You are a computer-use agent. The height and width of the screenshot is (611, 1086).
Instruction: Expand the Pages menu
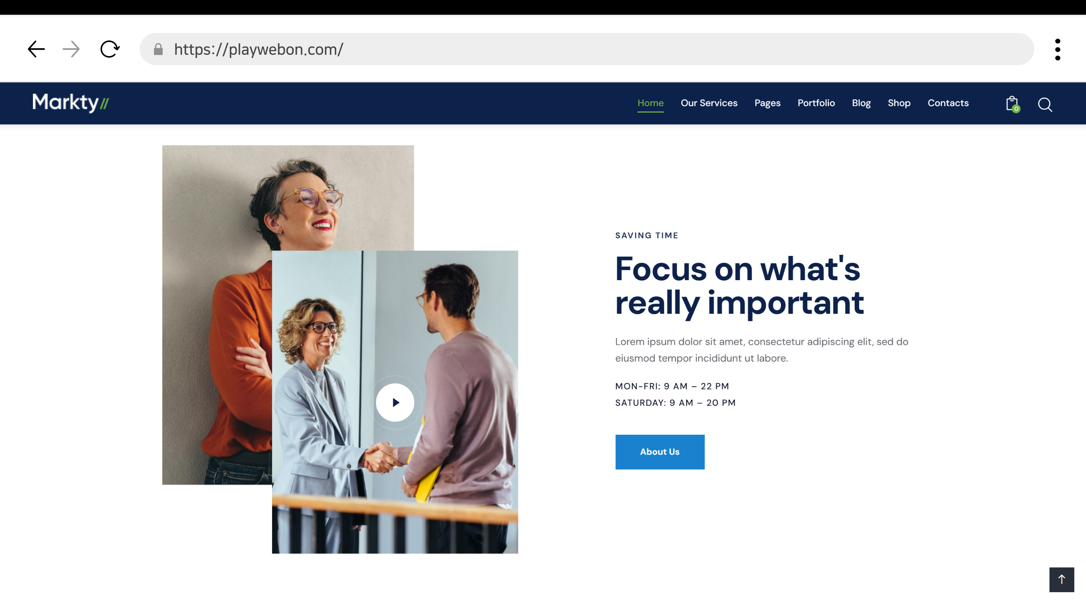767,103
